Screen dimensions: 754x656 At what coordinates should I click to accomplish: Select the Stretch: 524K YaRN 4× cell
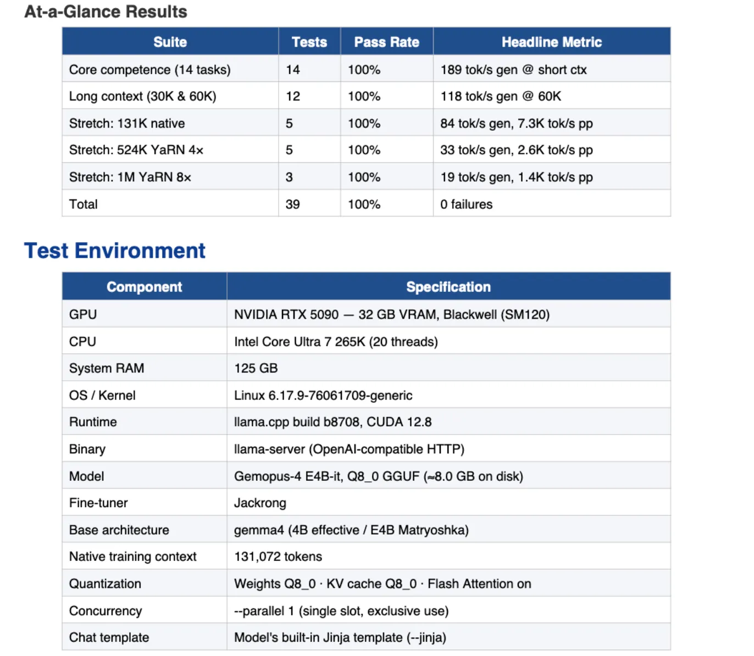pos(136,150)
